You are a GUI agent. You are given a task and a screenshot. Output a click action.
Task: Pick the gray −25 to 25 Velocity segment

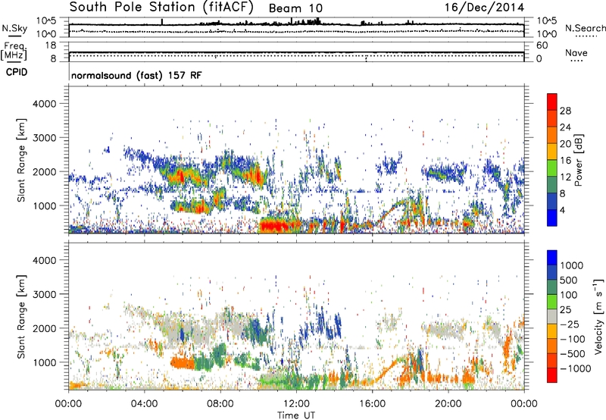point(552,316)
